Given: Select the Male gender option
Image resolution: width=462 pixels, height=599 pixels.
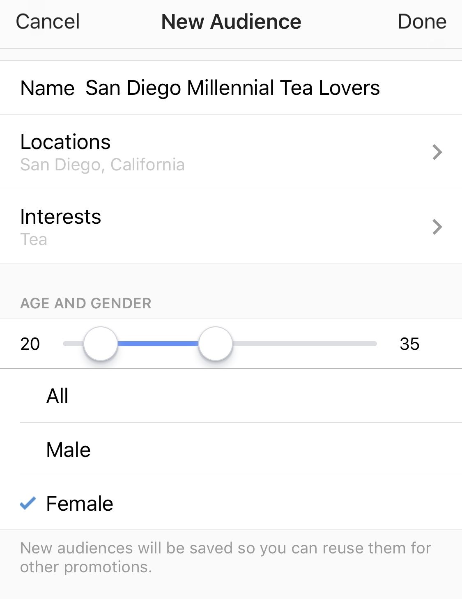Looking at the screenshot, I should point(69,450).
